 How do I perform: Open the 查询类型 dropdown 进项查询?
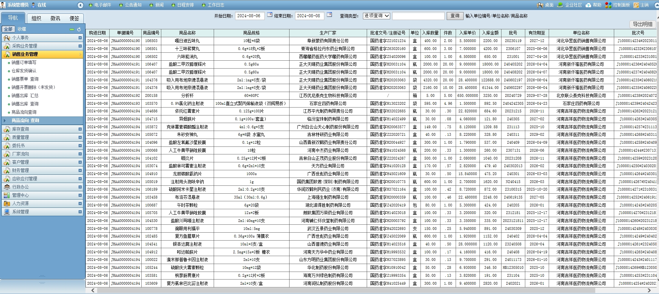tap(376, 16)
